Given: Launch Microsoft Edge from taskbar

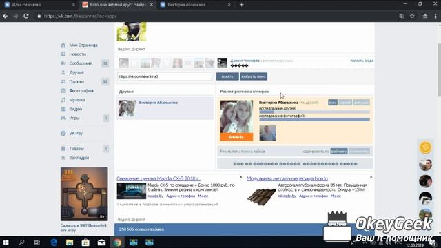Looking at the screenshot, I should pos(54,242).
